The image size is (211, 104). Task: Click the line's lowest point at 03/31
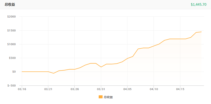coord(101,67)
